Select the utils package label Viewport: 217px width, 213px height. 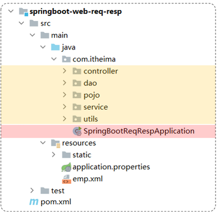click(91, 119)
